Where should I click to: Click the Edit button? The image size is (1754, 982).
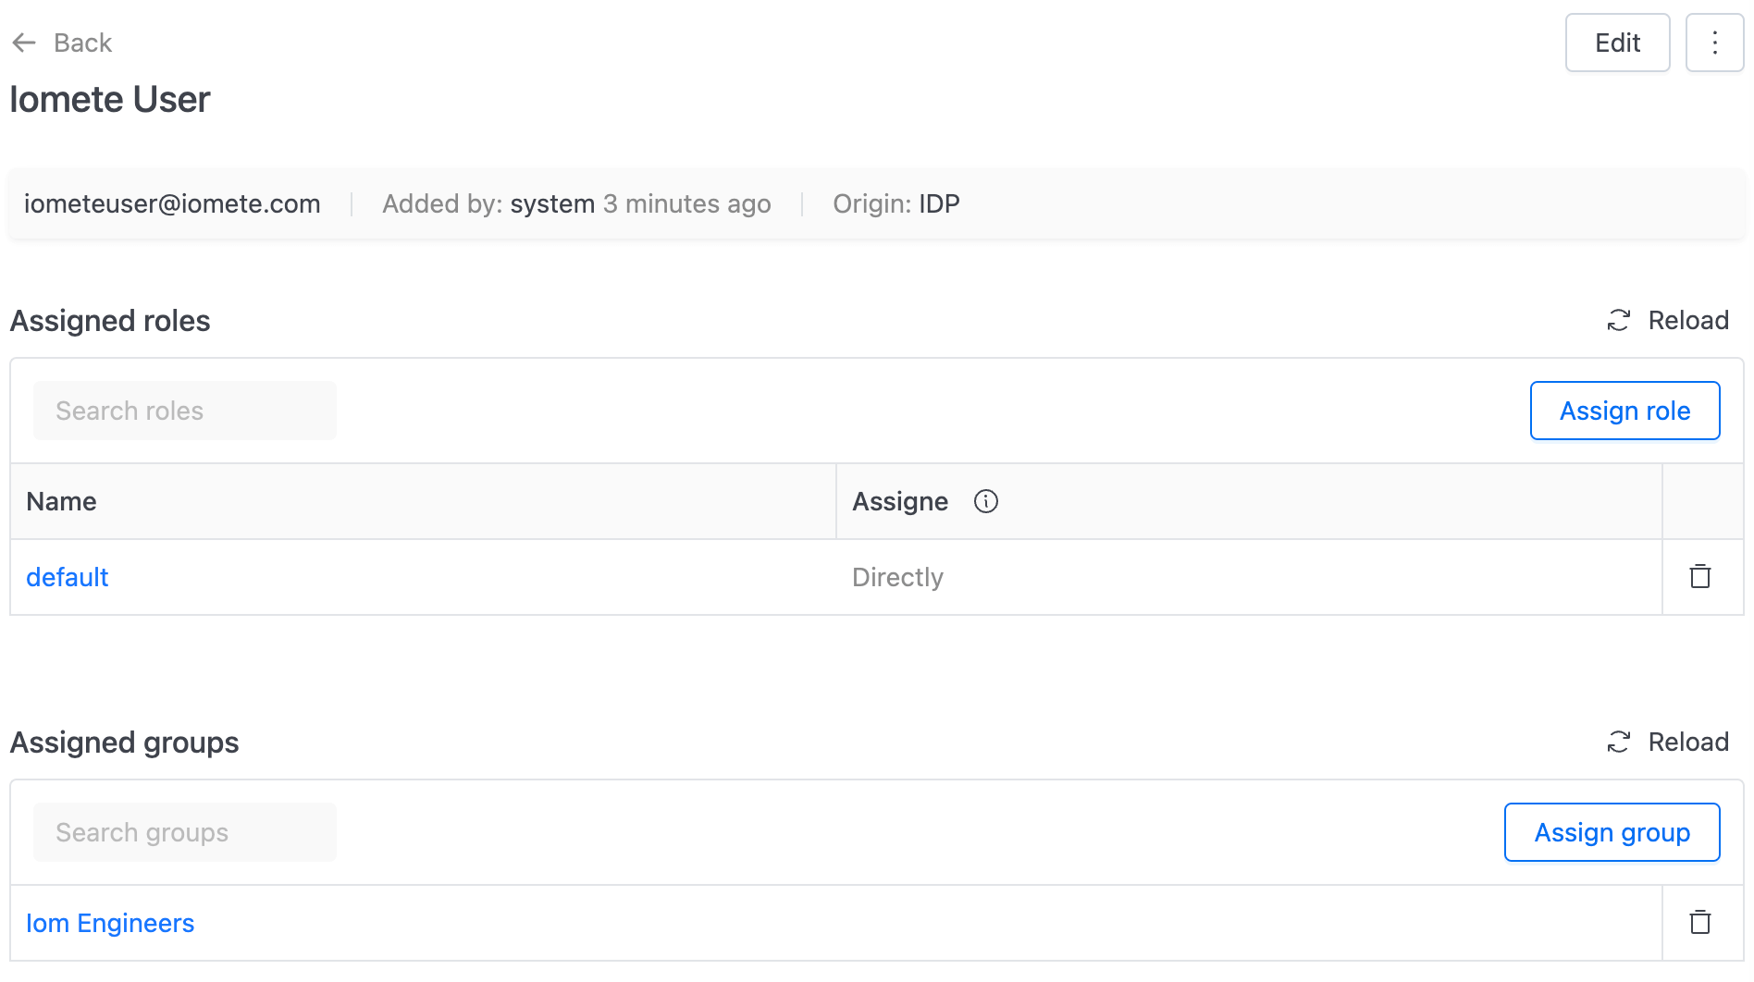[x=1617, y=43]
